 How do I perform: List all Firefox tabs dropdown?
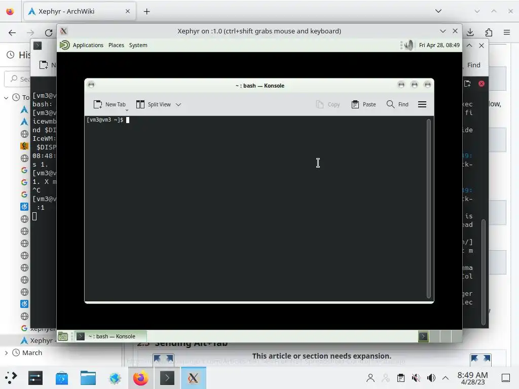[438, 11]
